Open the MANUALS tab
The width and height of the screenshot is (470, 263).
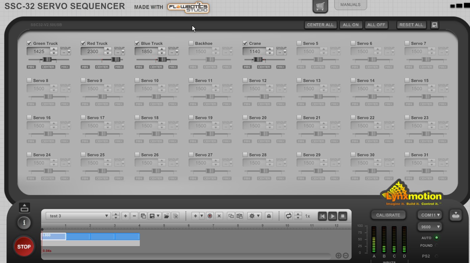pyautogui.click(x=350, y=5)
